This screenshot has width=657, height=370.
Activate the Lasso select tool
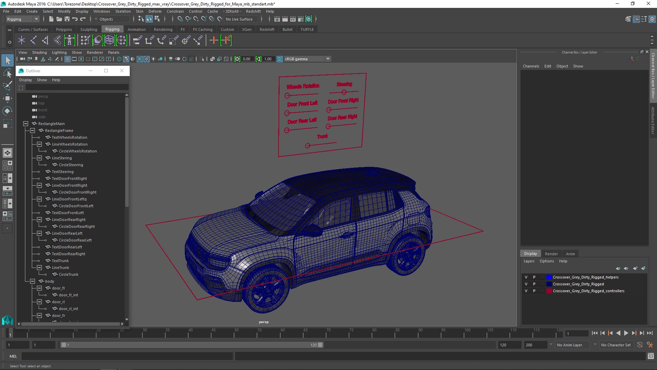tap(8, 73)
